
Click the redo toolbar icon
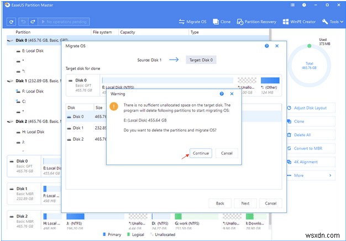tap(33, 22)
